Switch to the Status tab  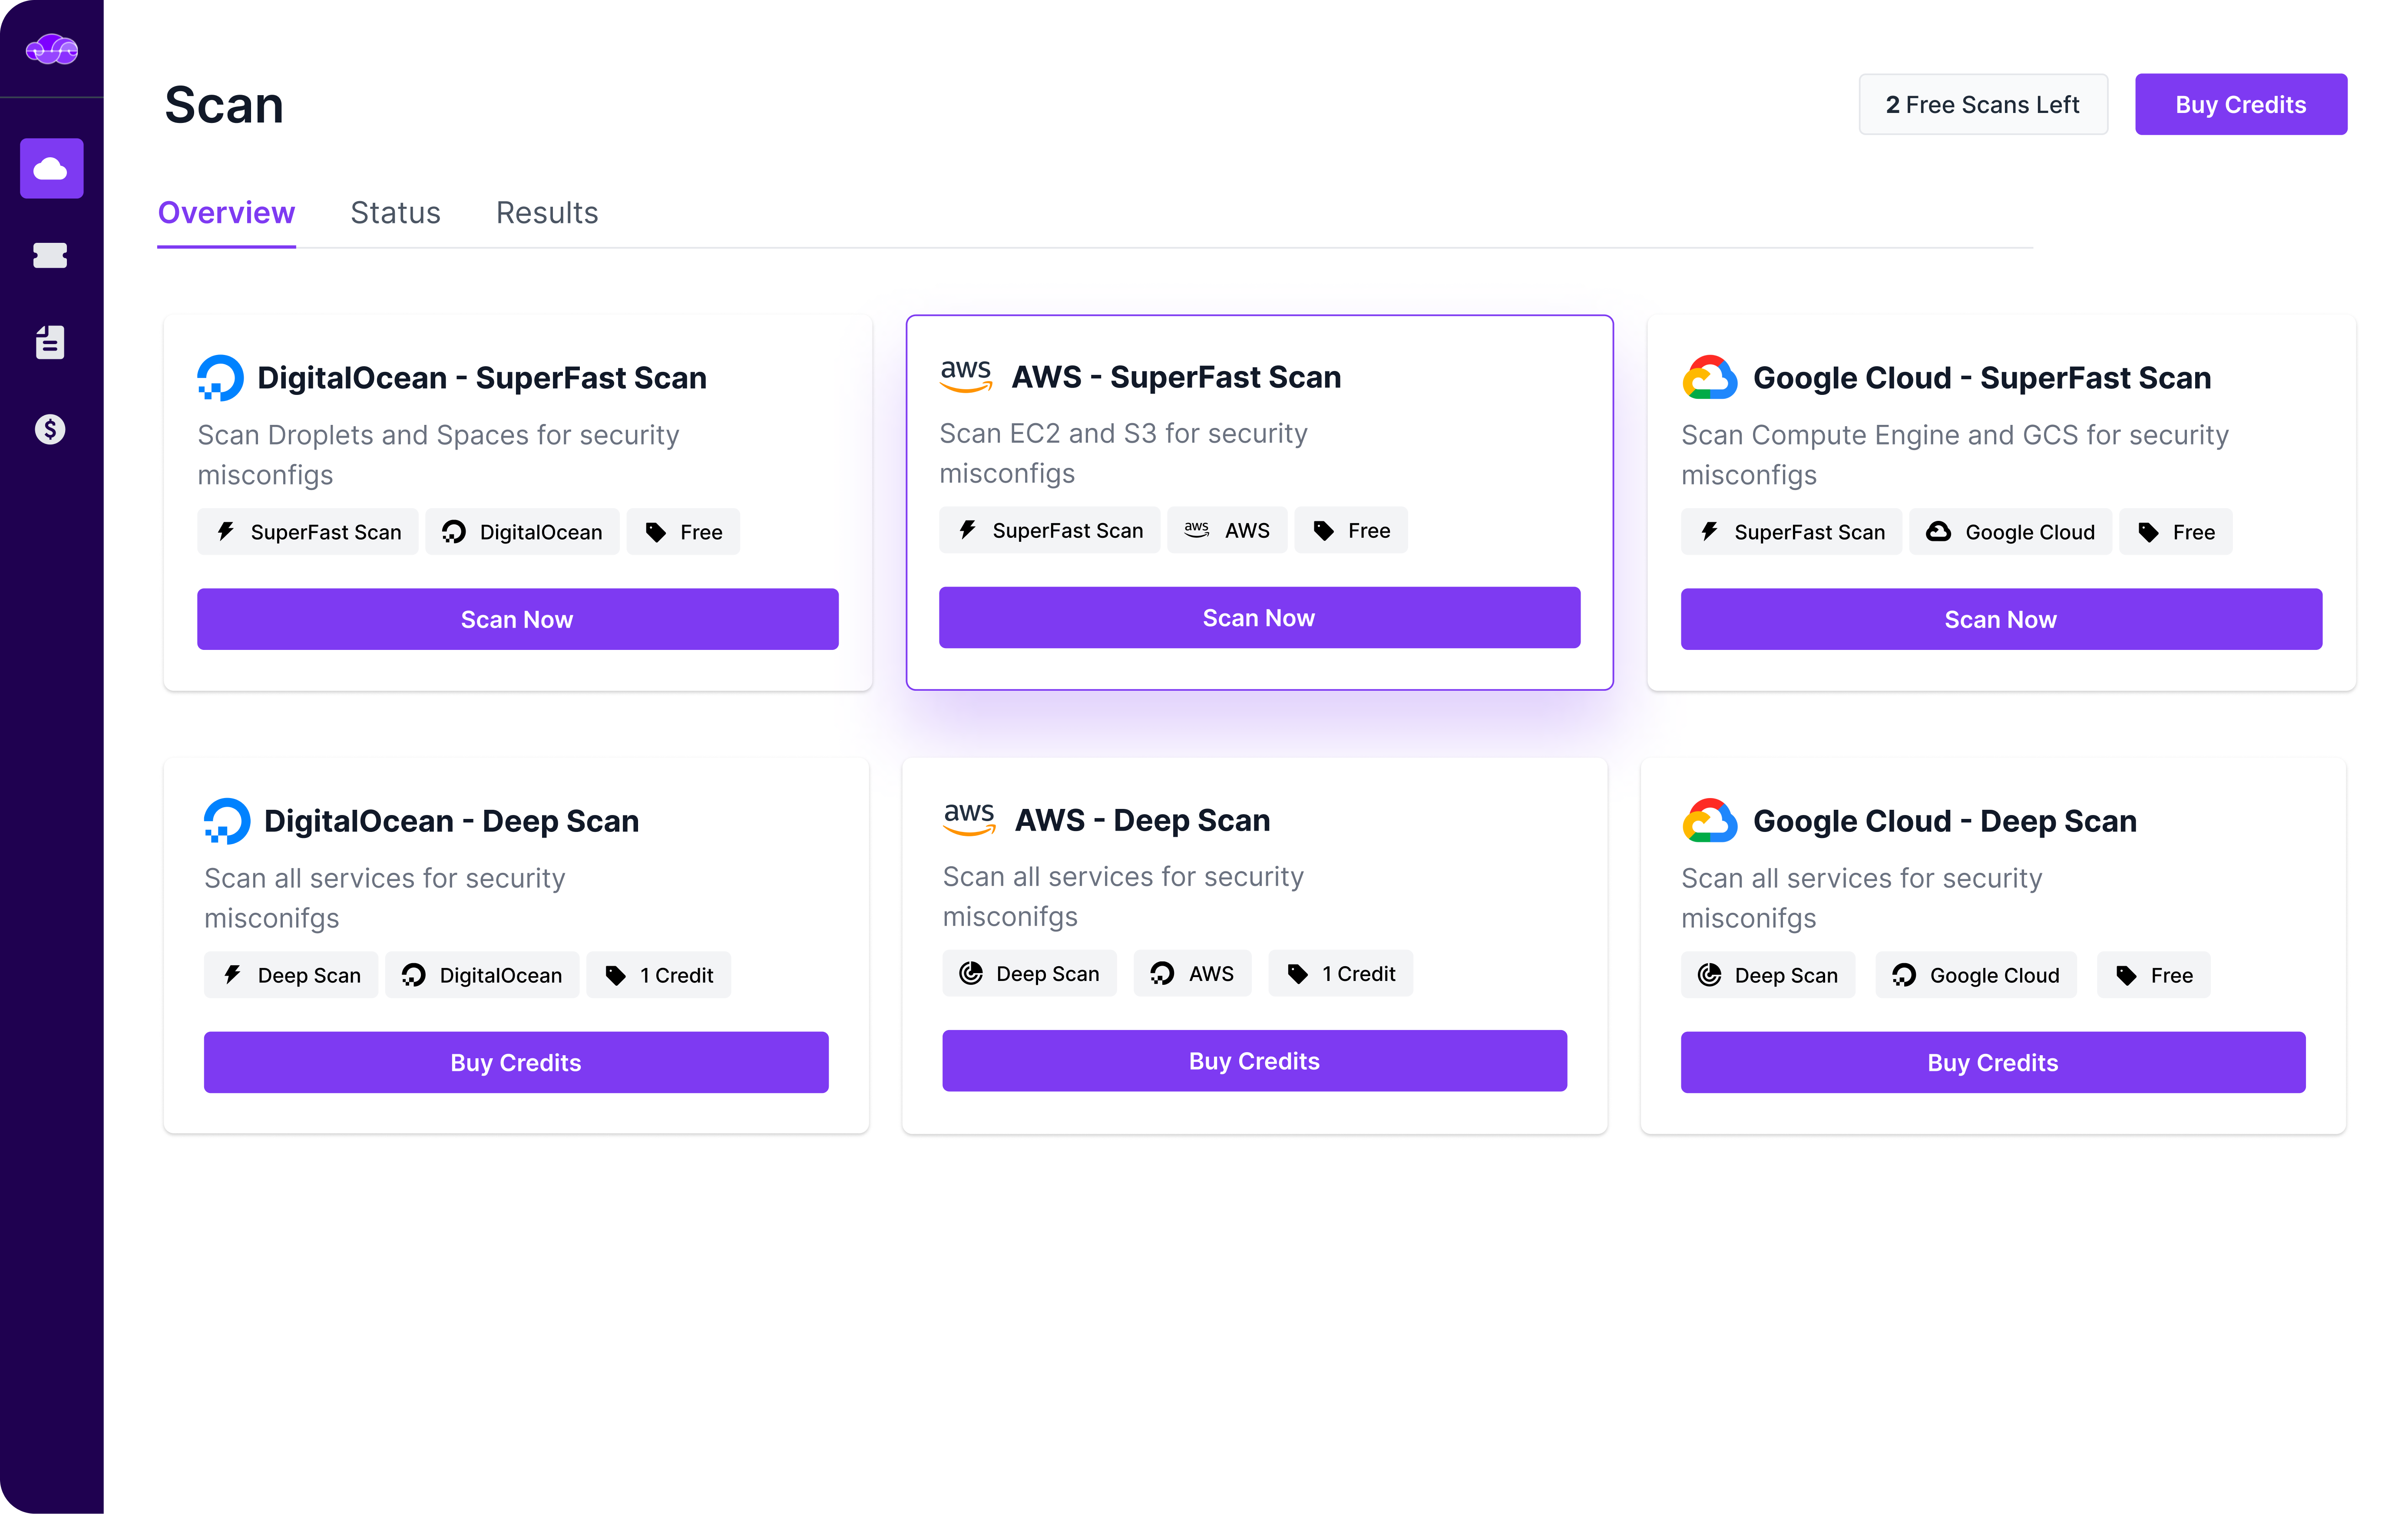(x=395, y=213)
